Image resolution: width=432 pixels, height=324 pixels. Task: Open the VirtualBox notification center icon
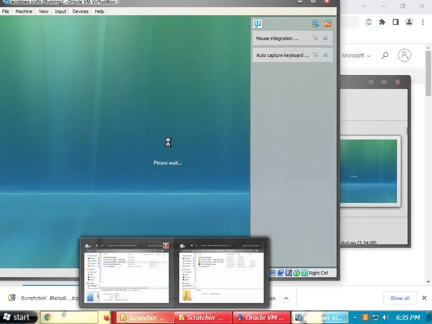pos(258,24)
